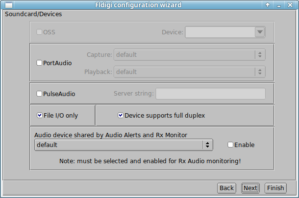Screen dimensions: 299x198
Task: Open the window menu icon in title bar
Action: [9, 5]
